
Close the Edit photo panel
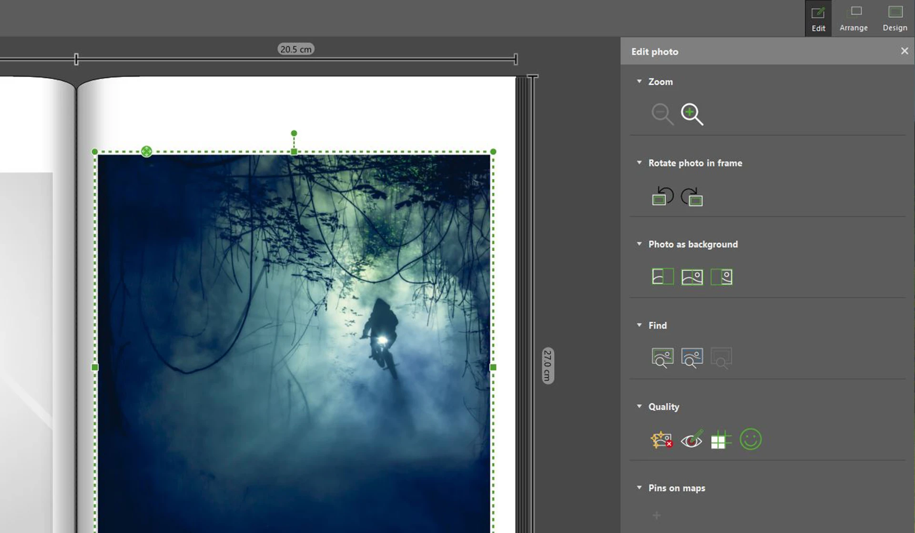[x=905, y=51]
